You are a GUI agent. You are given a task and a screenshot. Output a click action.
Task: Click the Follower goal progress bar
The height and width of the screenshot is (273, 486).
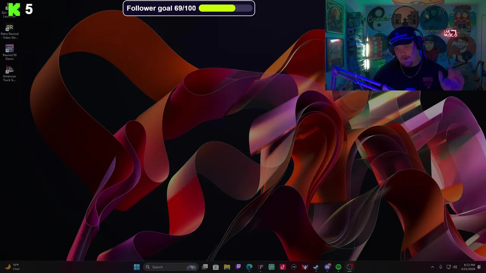tap(226, 8)
